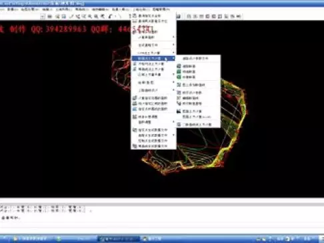This screenshot has height=243, width=324.
Task: Click the undo curved arrow toolbar icon
Action: tap(111, 16)
